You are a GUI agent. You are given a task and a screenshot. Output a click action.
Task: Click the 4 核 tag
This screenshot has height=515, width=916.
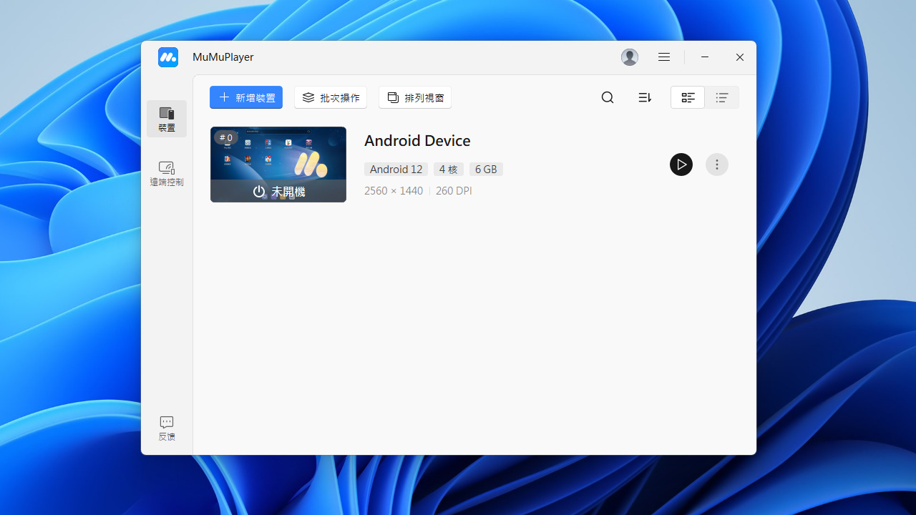[449, 170]
